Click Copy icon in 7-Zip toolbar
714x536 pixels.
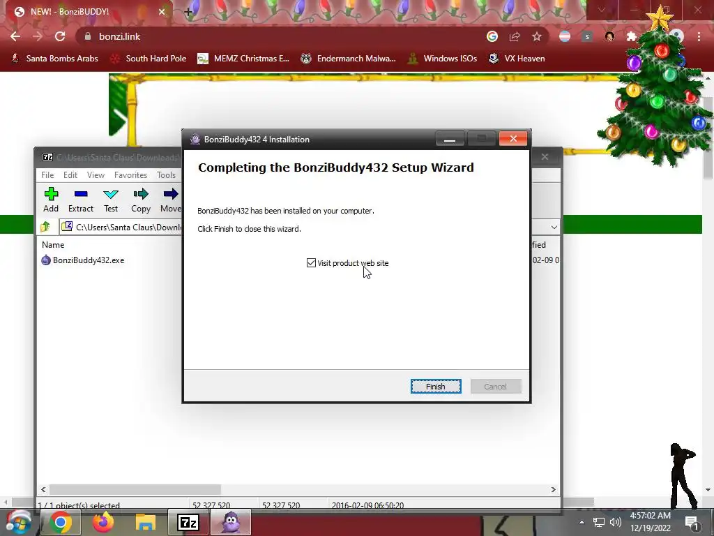[x=141, y=200]
